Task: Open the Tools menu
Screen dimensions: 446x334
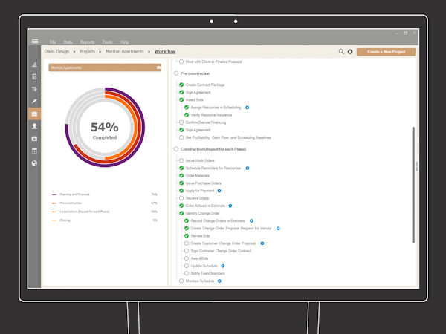Action: coord(107,42)
